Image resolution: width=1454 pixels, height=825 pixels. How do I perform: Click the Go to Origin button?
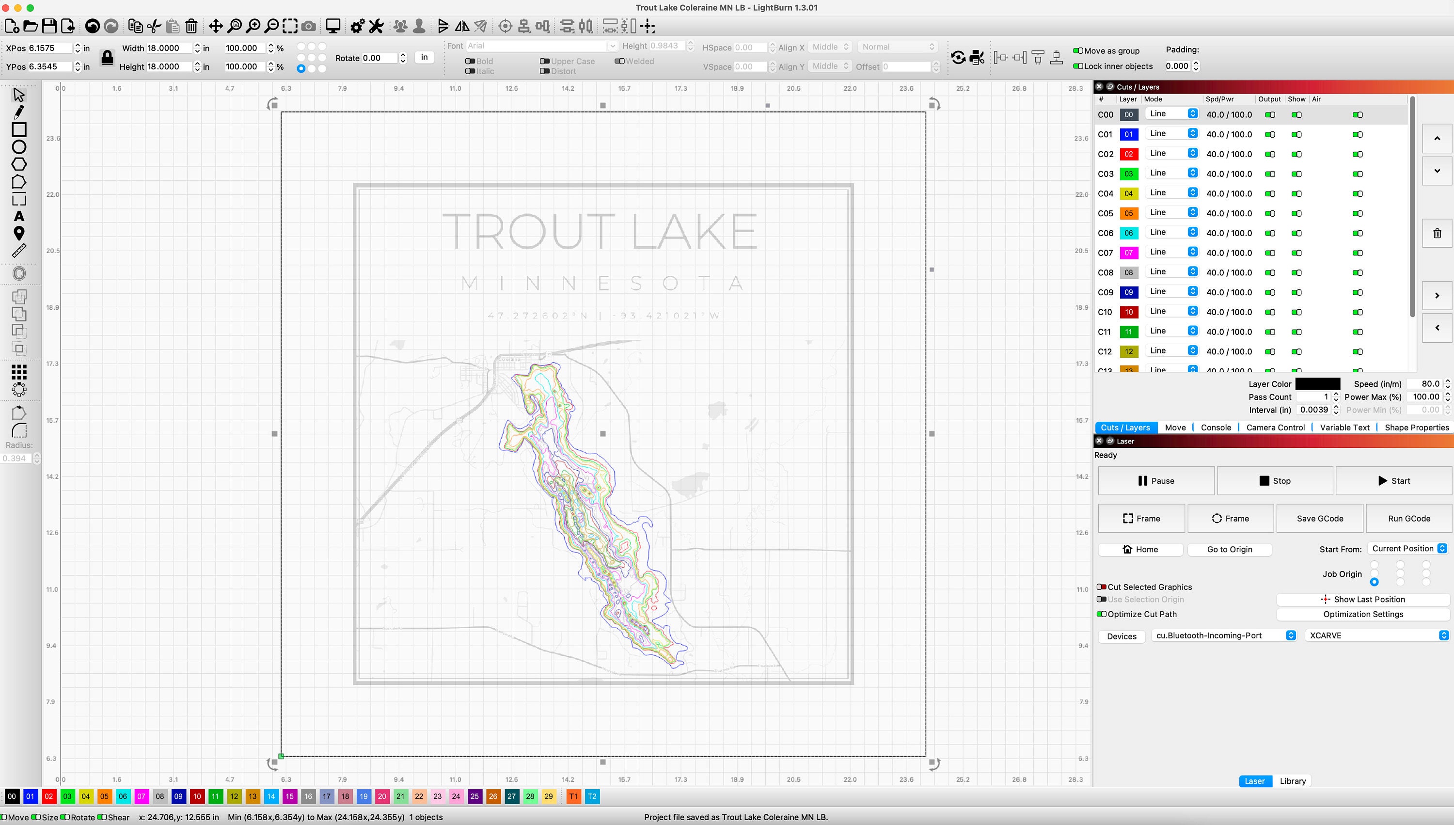click(1229, 549)
